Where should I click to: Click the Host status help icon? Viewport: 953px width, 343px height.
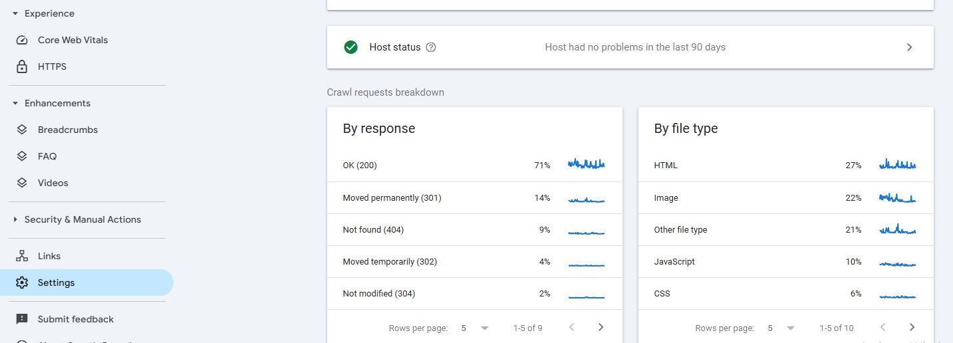tap(431, 47)
